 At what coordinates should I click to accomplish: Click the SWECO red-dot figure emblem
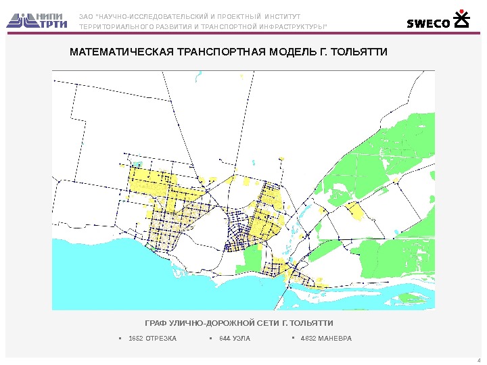pos(462,19)
